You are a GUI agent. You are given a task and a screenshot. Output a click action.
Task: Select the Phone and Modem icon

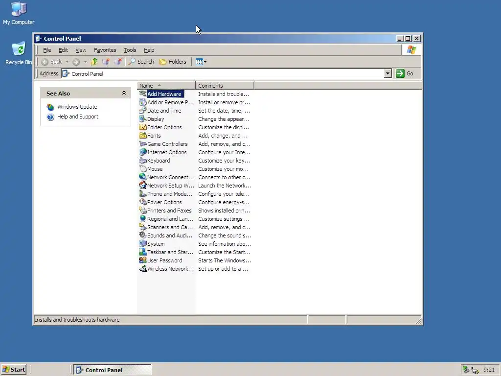pyautogui.click(x=143, y=193)
